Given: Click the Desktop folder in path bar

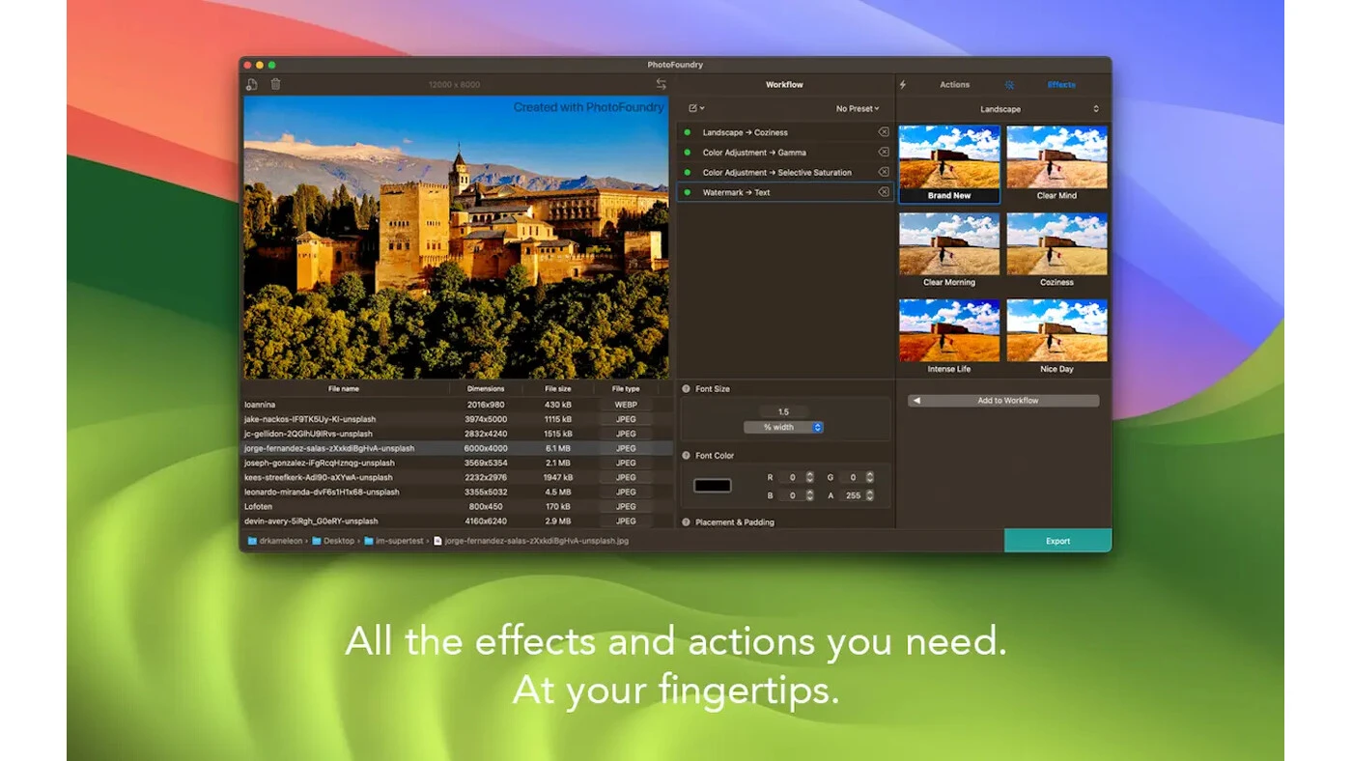Looking at the screenshot, I should pos(333,541).
